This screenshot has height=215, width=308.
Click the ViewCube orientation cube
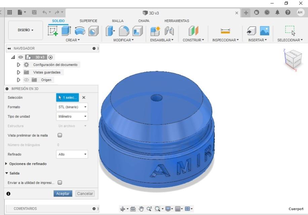click(x=293, y=59)
